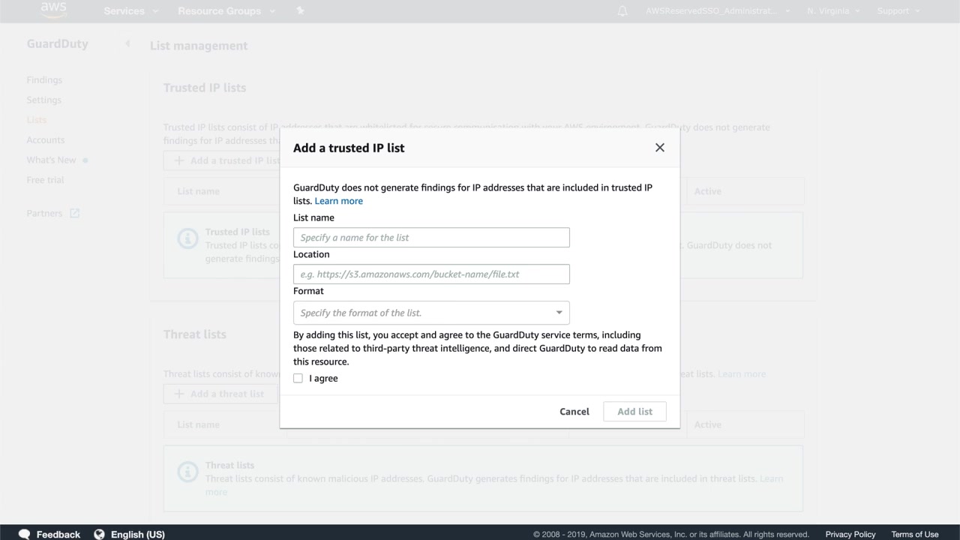This screenshot has height=540, width=960.
Task: Expand the Services menu
Action: coord(131,11)
